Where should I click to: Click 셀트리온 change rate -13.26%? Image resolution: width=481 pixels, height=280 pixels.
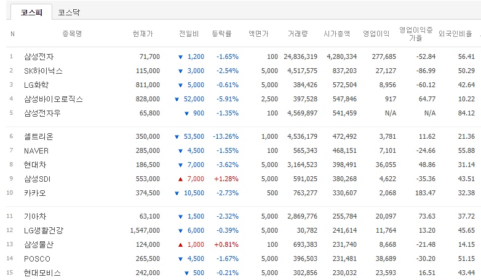(x=226, y=136)
